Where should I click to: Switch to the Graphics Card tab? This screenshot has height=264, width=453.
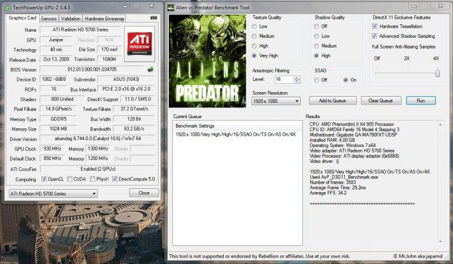23,18
